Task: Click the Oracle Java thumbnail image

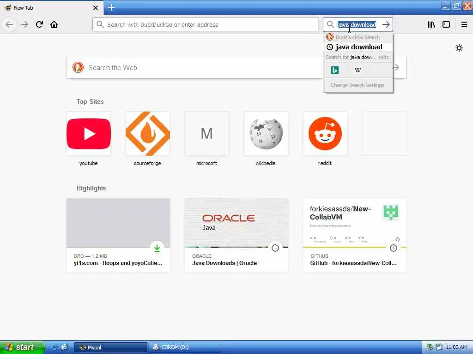Action: point(236,223)
